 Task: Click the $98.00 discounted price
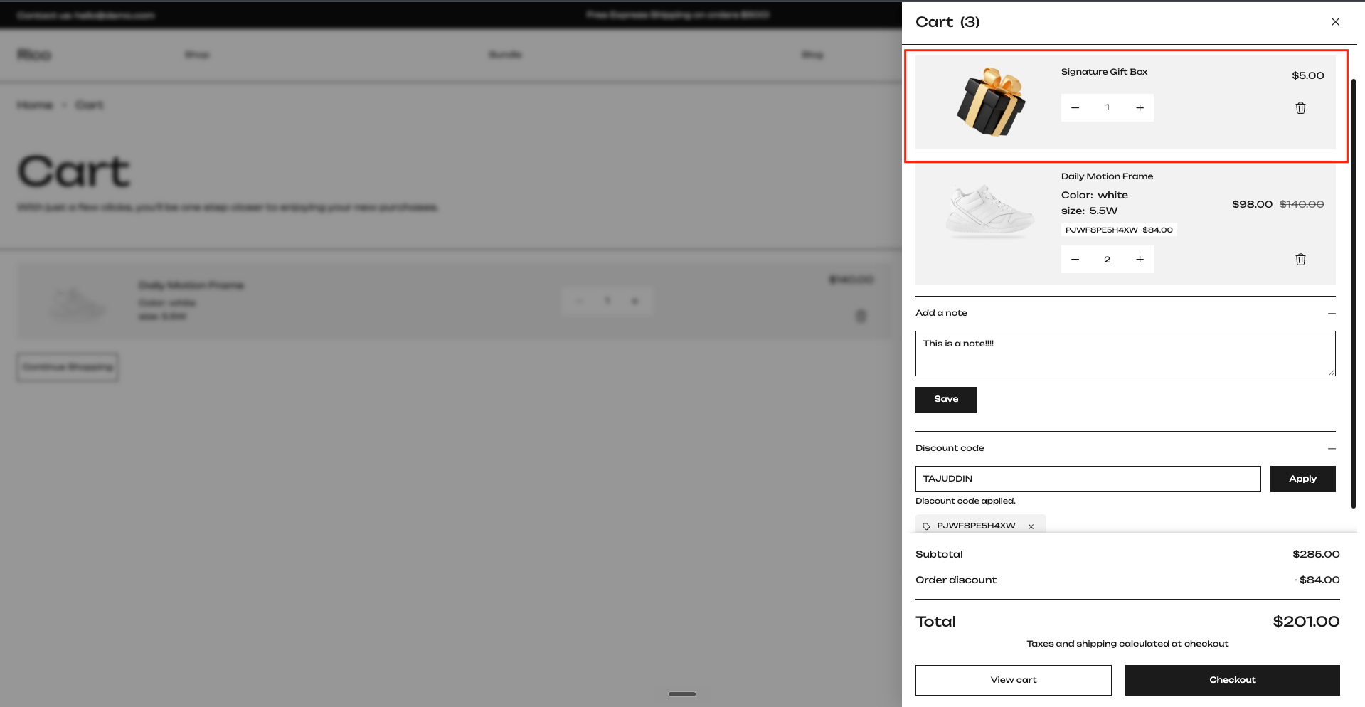(1252, 204)
